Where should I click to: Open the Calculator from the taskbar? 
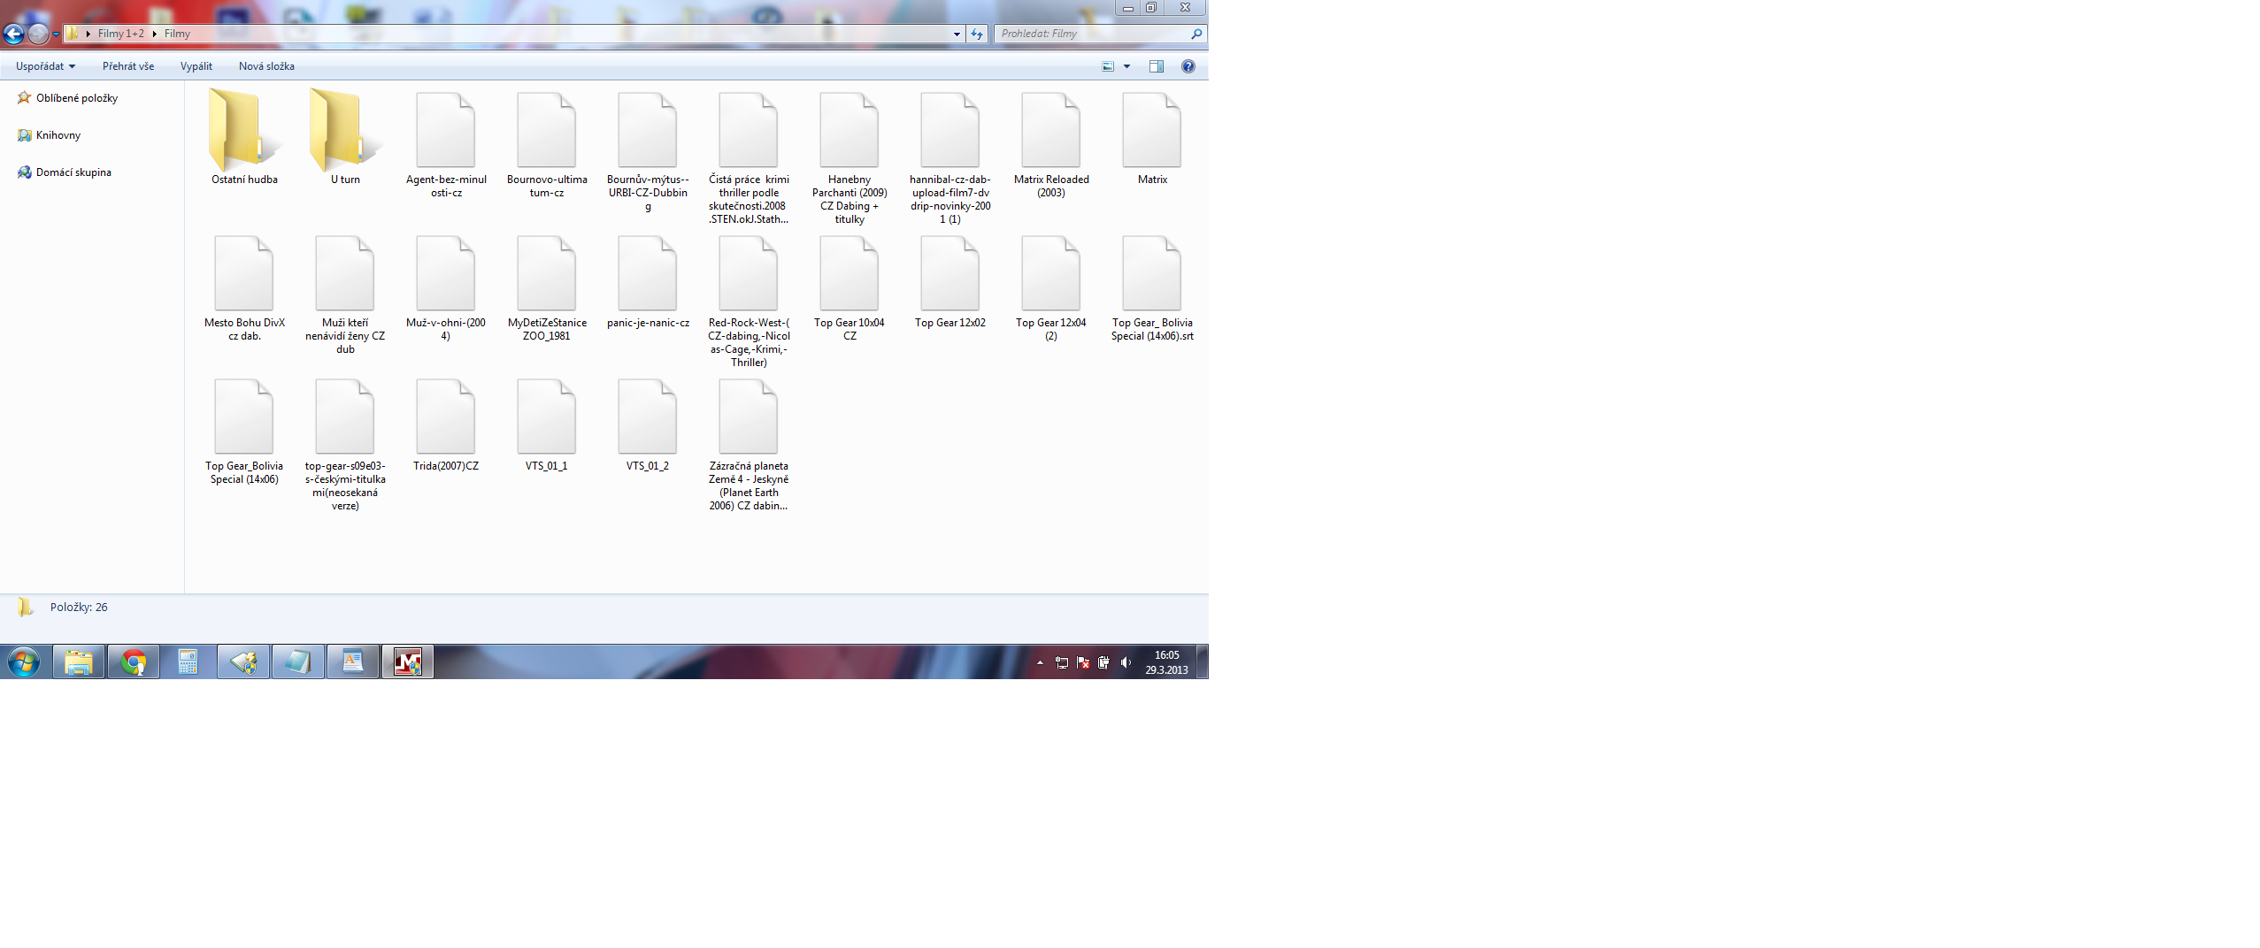point(188,661)
